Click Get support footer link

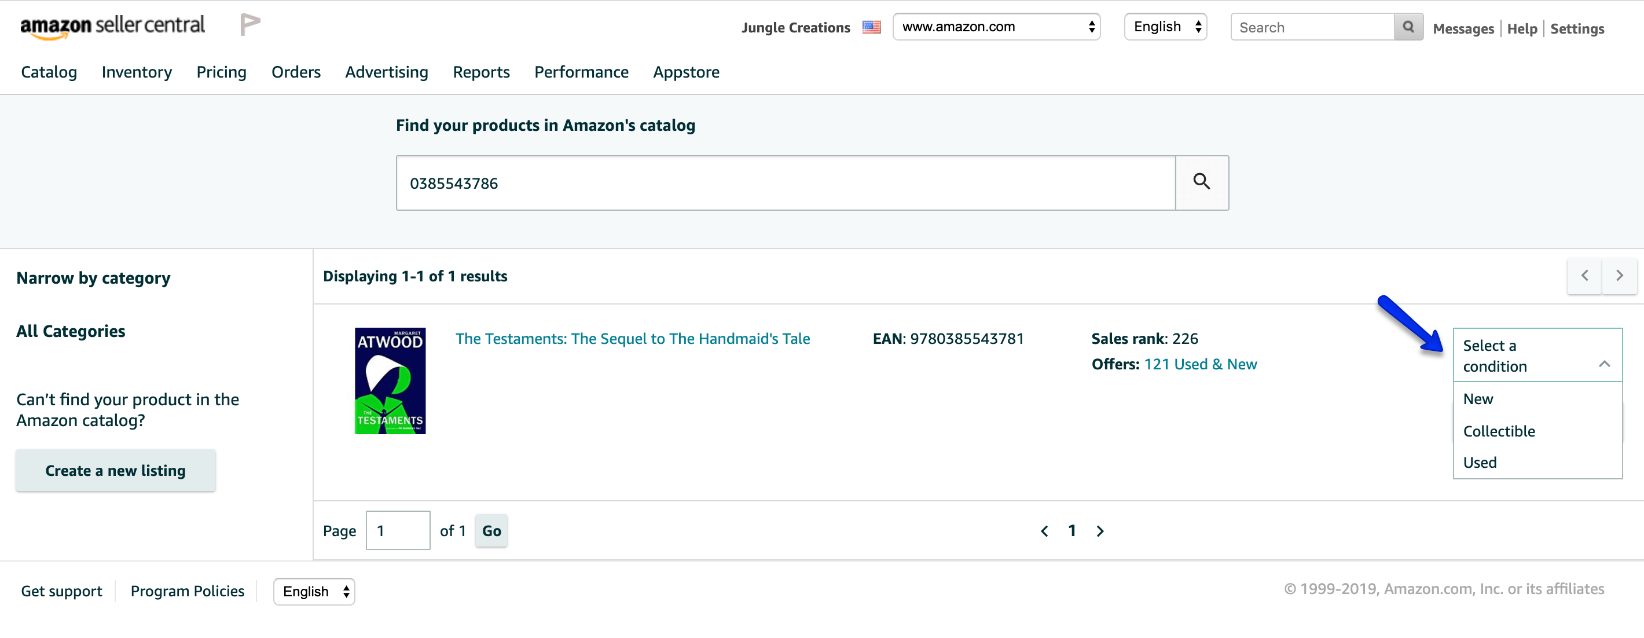[x=61, y=592]
